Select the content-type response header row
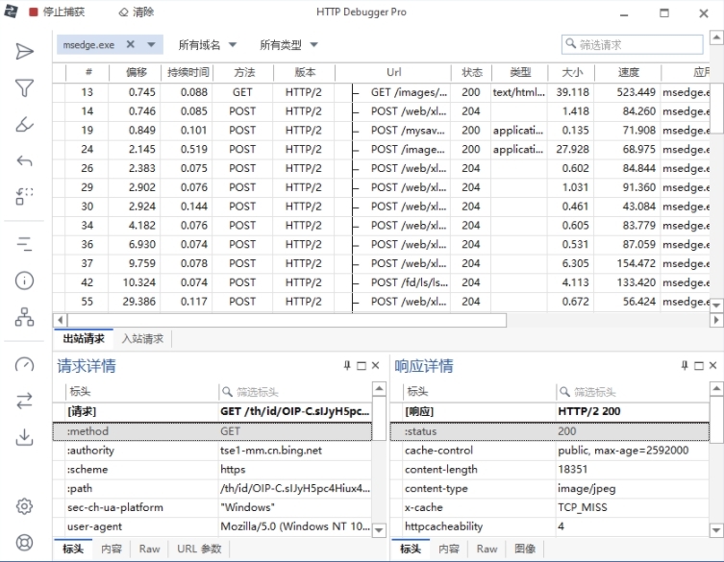Image resolution: width=724 pixels, height=562 pixels. click(550, 488)
